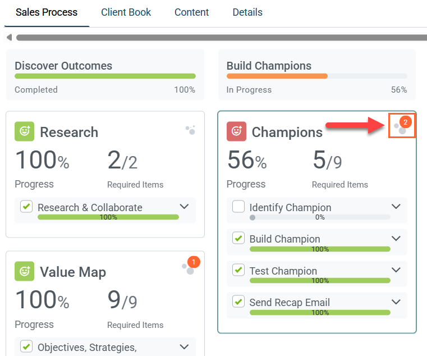This screenshot has height=356, width=427.
Task: Open the Content tab
Action: [x=191, y=12]
